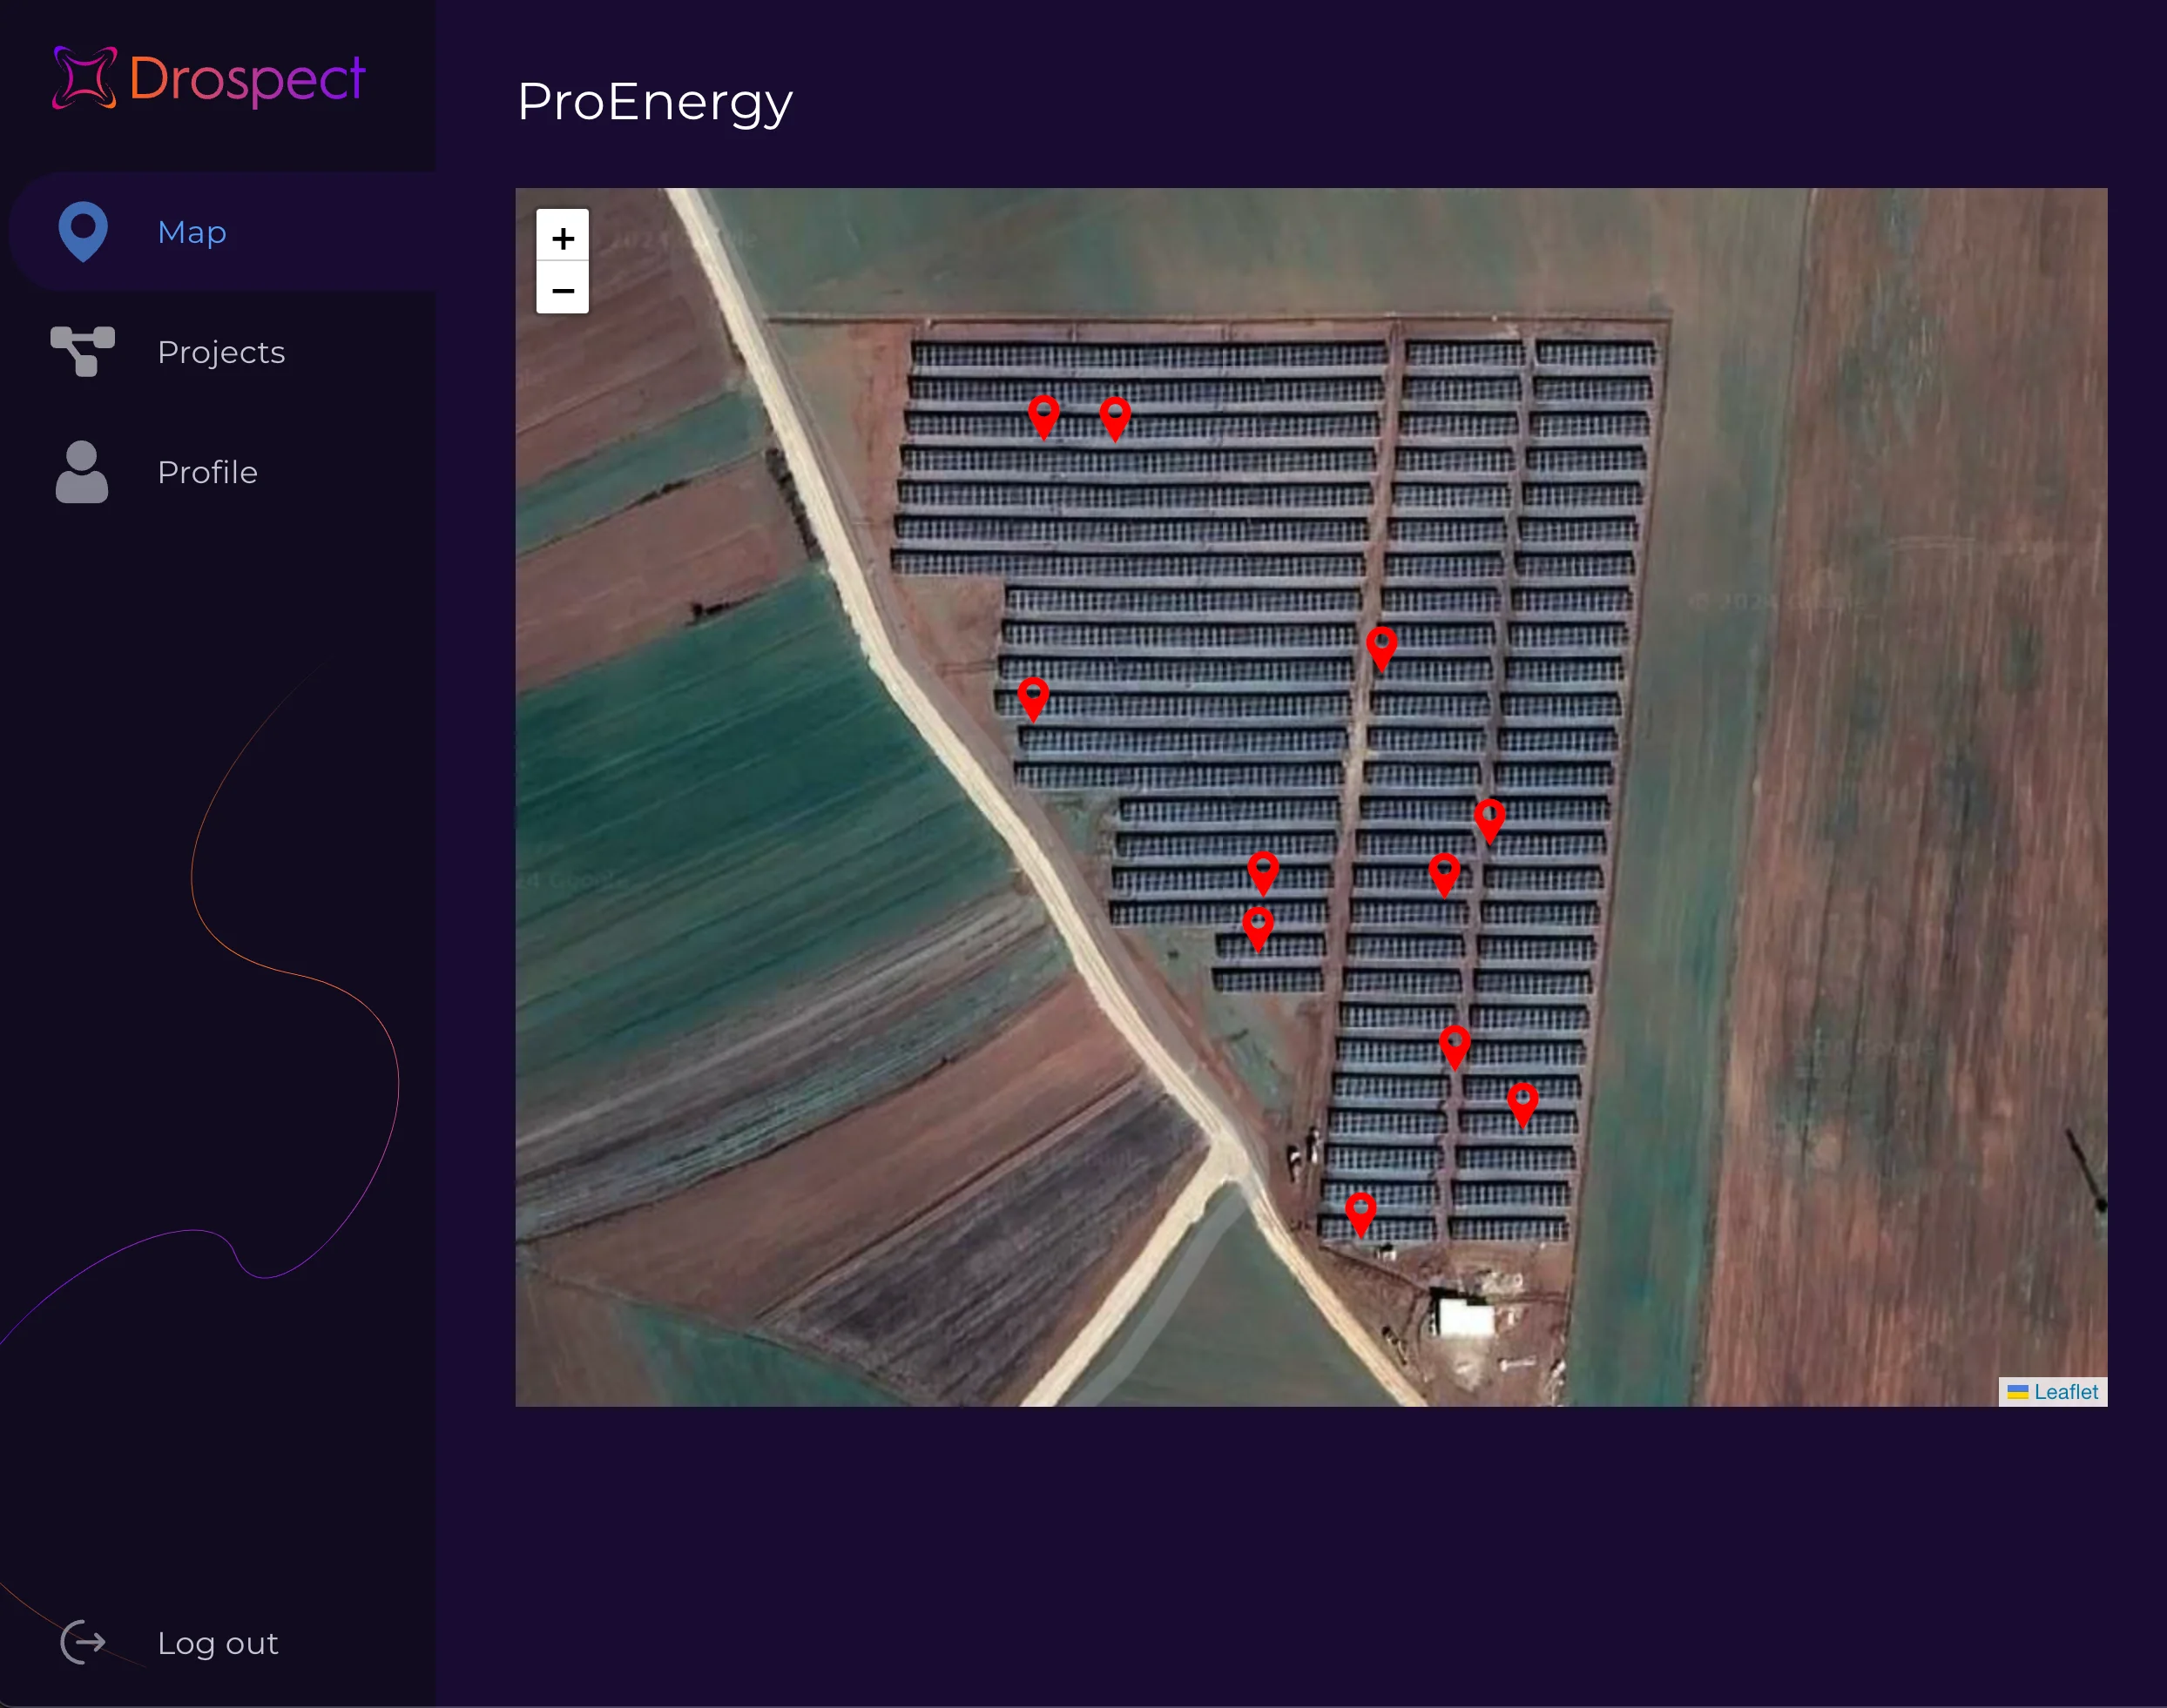Click the middle-column marker beside the stacked pair
2167x1708 pixels.
coord(1445,875)
